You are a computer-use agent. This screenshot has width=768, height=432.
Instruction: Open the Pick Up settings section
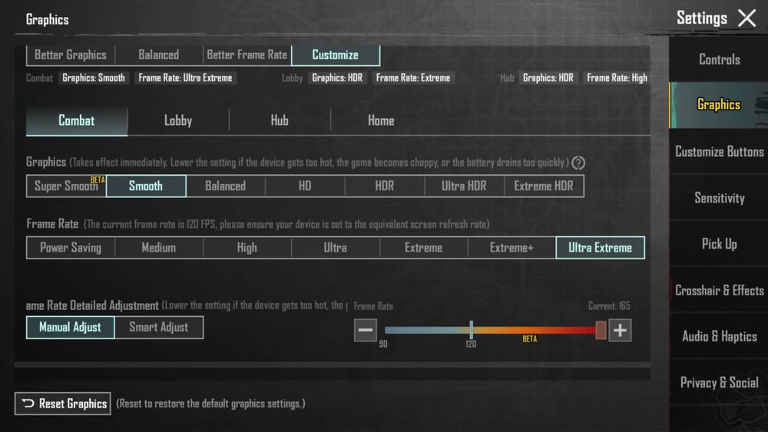pos(719,244)
